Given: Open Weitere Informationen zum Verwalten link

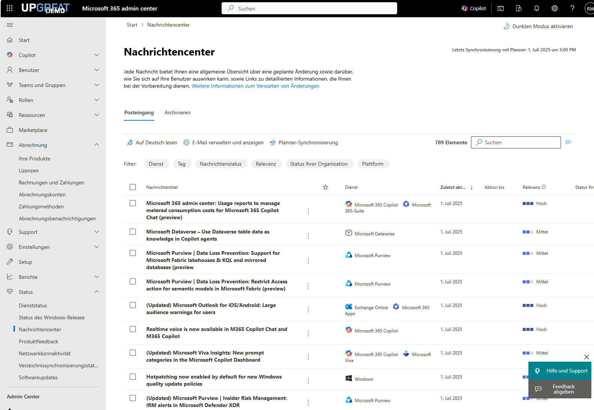Looking at the screenshot, I should click(x=255, y=86).
